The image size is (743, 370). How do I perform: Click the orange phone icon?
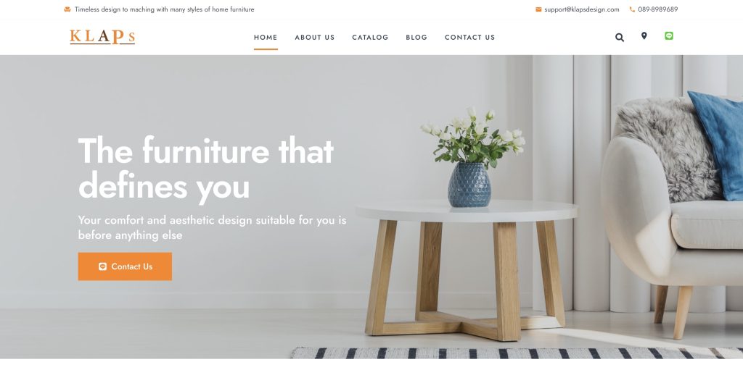pos(632,9)
